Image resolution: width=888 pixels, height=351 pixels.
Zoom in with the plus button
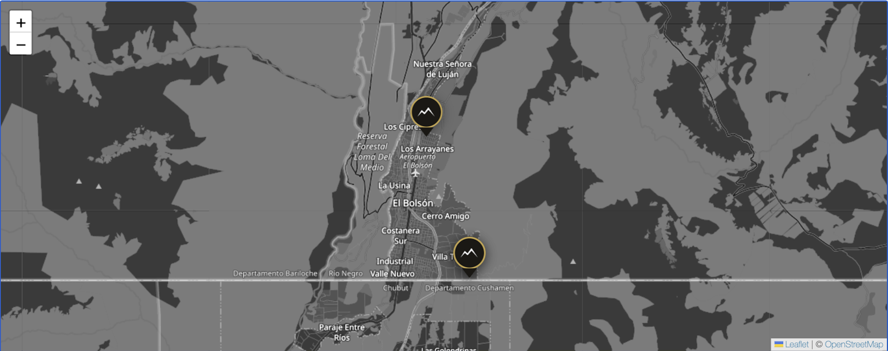click(21, 23)
